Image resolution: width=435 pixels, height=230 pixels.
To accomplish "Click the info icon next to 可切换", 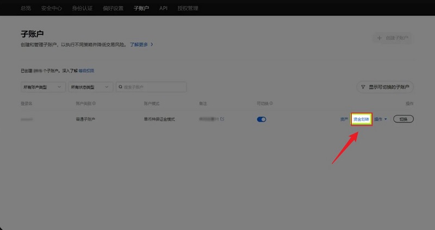I will [271, 103].
